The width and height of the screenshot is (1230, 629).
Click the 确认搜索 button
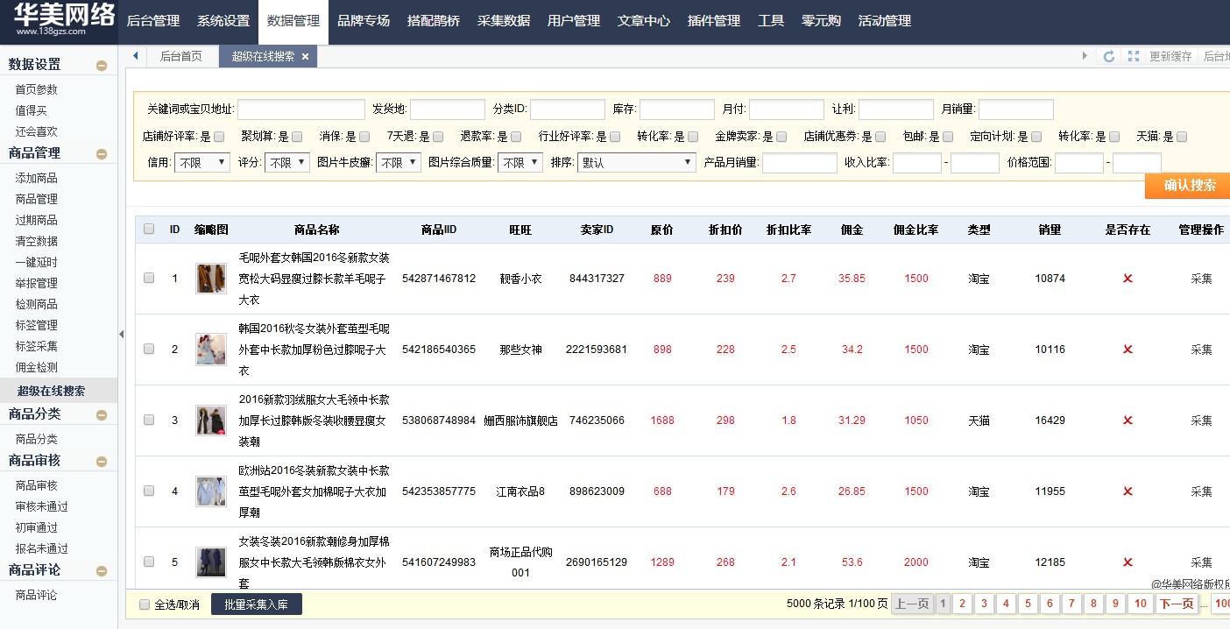click(x=1188, y=186)
